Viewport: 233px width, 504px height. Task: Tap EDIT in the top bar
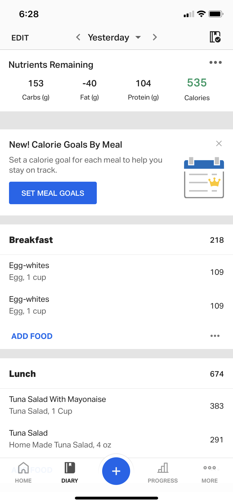pyautogui.click(x=20, y=38)
